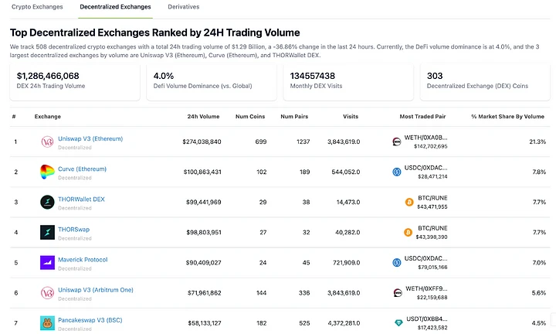This screenshot has width=556, height=334.
Task: Switch to the Crypto Exchanges tab
Action: click(x=37, y=7)
